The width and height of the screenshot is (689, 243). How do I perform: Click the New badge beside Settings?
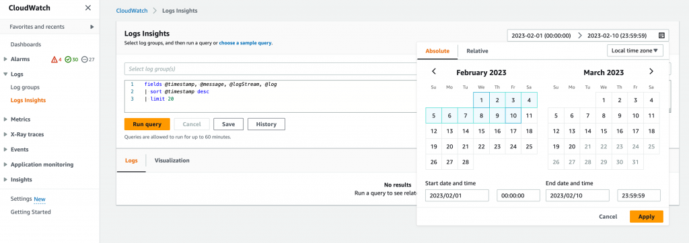click(40, 199)
